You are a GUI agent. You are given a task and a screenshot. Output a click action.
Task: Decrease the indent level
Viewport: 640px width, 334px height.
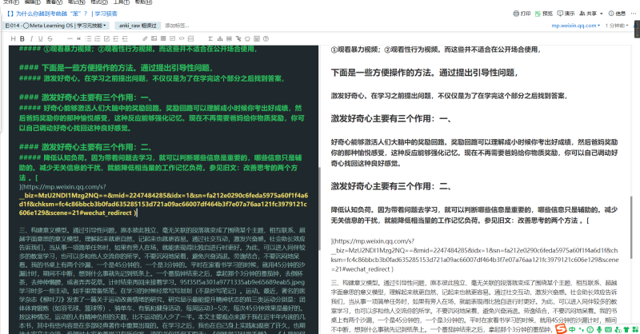[x=115, y=38]
